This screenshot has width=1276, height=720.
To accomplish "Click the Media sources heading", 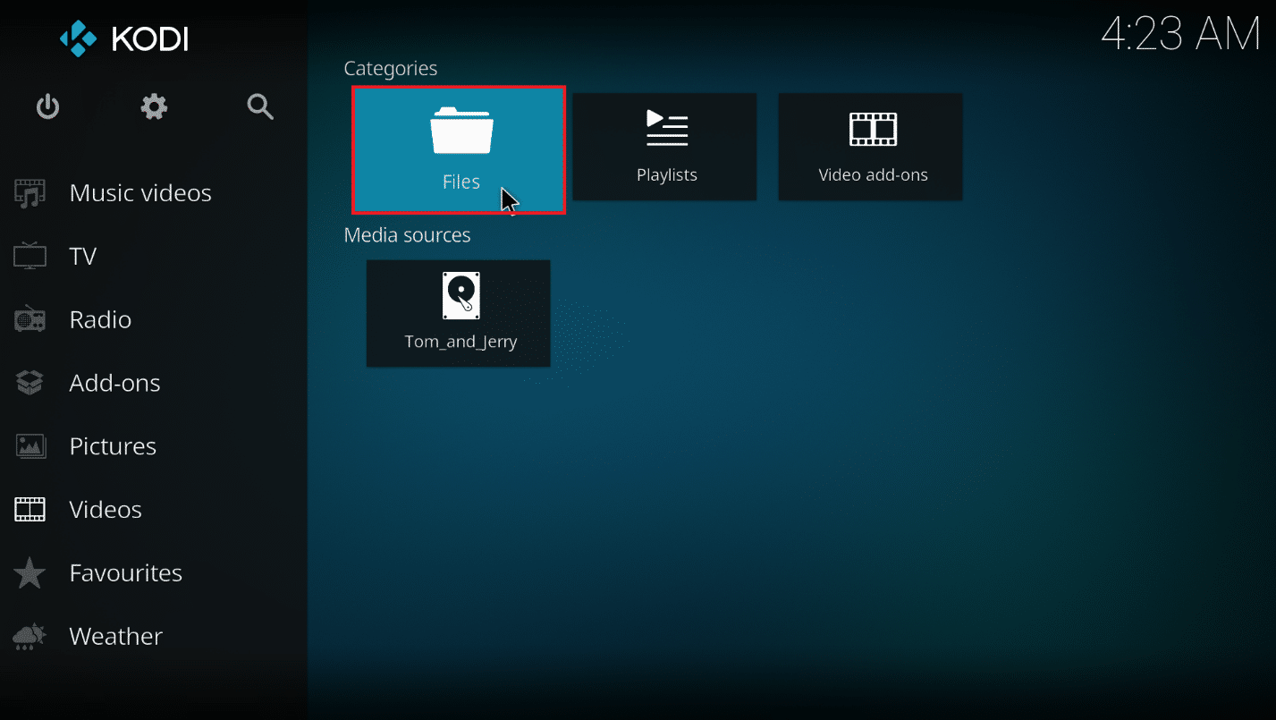I will tap(407, 235).
